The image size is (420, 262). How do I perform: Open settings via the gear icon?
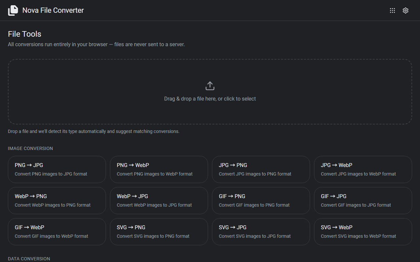tap(406, 10)
